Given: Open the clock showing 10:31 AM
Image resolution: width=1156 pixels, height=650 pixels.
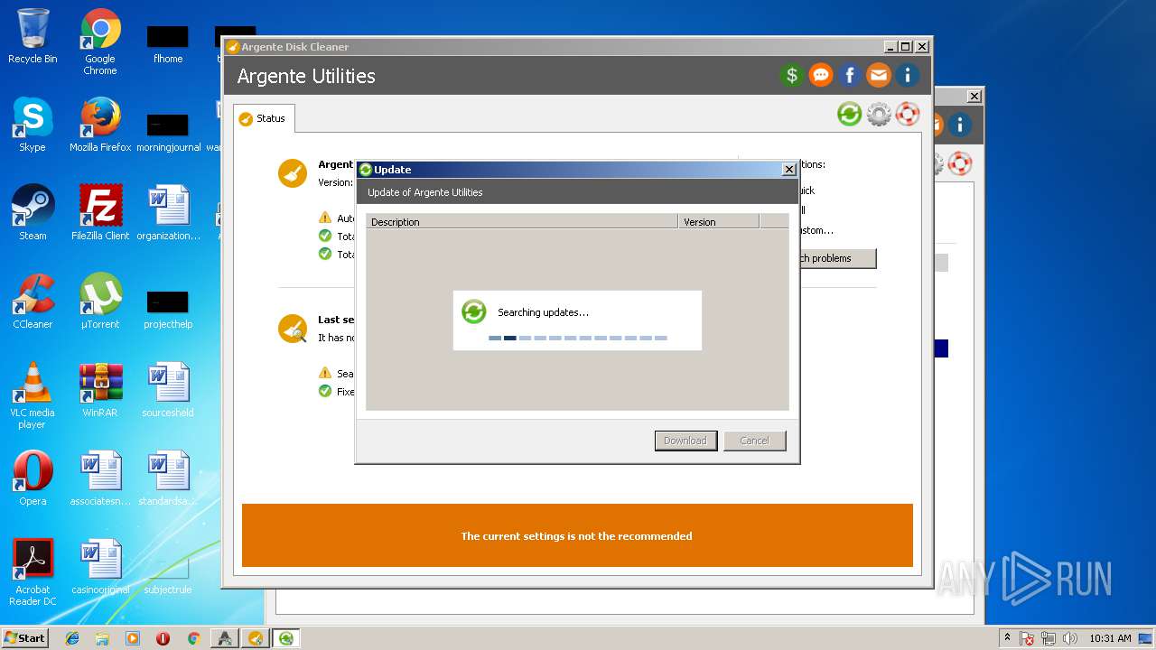Looking at the screenshot, I should pyautogui.click(x=1110, y=638).
